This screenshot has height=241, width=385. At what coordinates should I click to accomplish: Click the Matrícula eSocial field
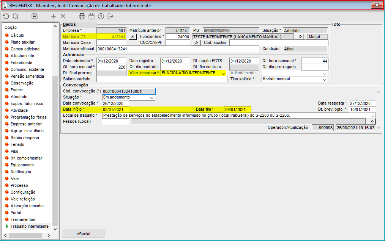178,49
